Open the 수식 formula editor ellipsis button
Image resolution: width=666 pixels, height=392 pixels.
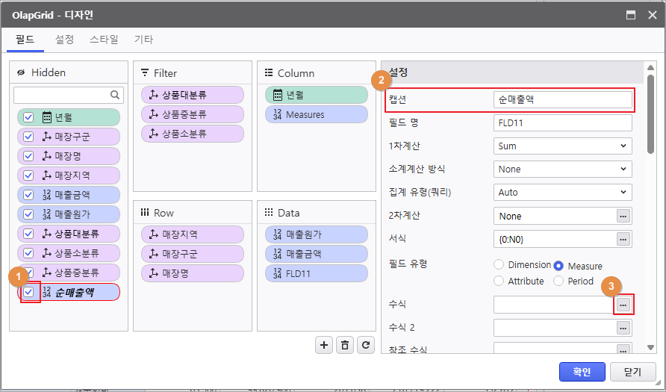point(623,305)
